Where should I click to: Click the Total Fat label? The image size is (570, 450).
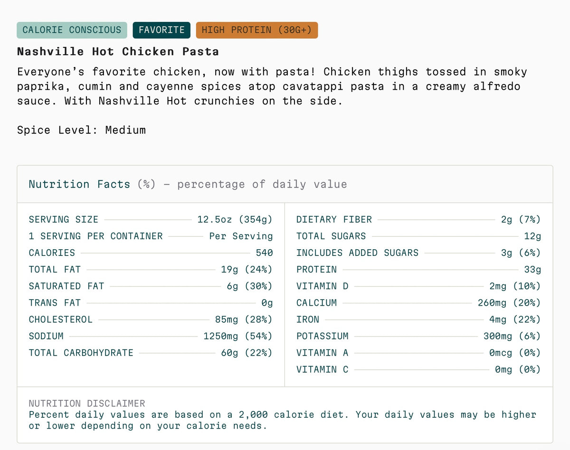(55, 269)
